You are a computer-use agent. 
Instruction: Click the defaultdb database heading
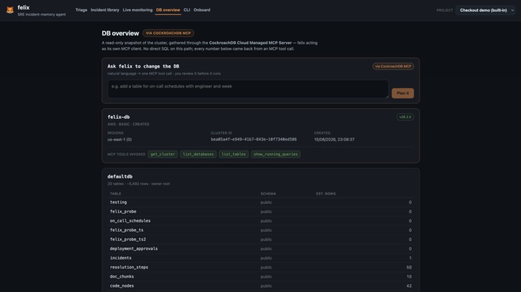coord(120,176)
